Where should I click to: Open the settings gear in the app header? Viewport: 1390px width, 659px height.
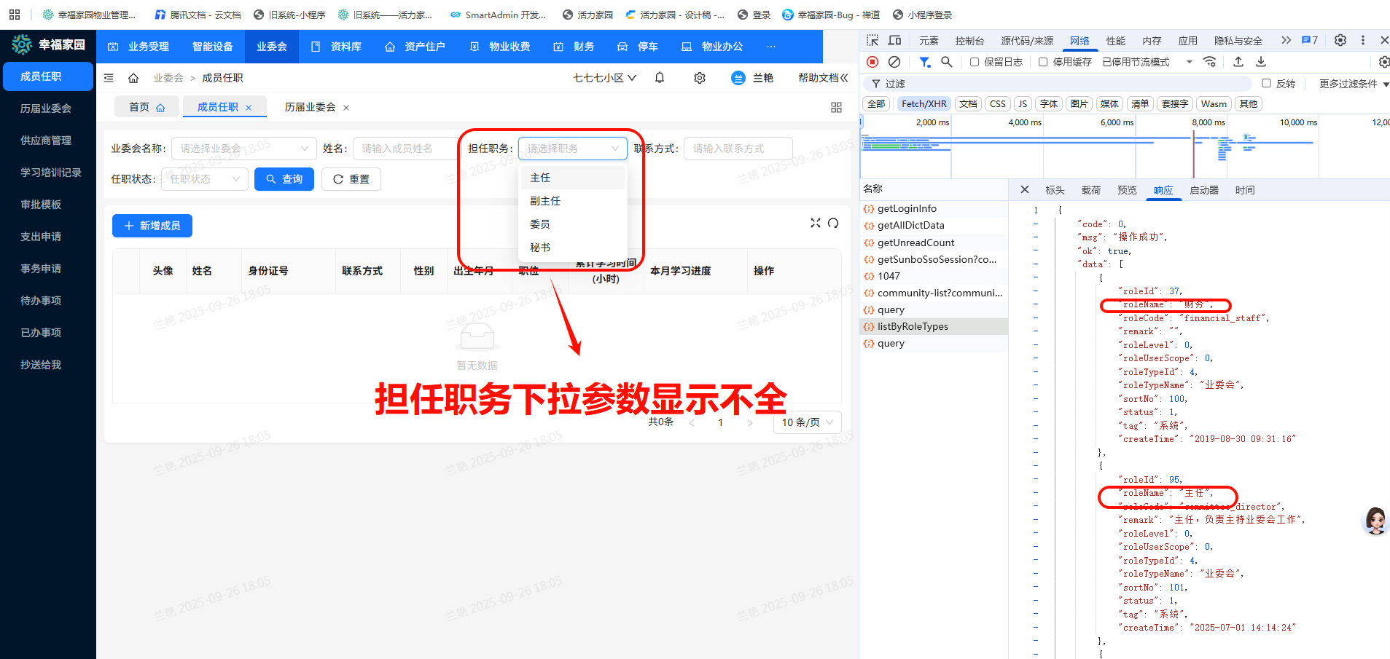[x=699, y=77]
